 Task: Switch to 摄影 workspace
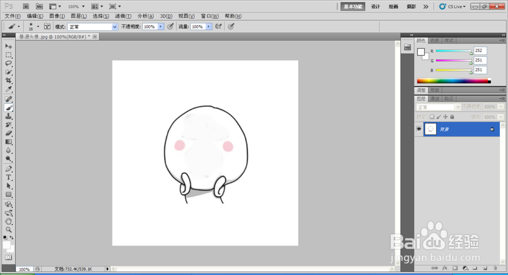coord(411,7)
